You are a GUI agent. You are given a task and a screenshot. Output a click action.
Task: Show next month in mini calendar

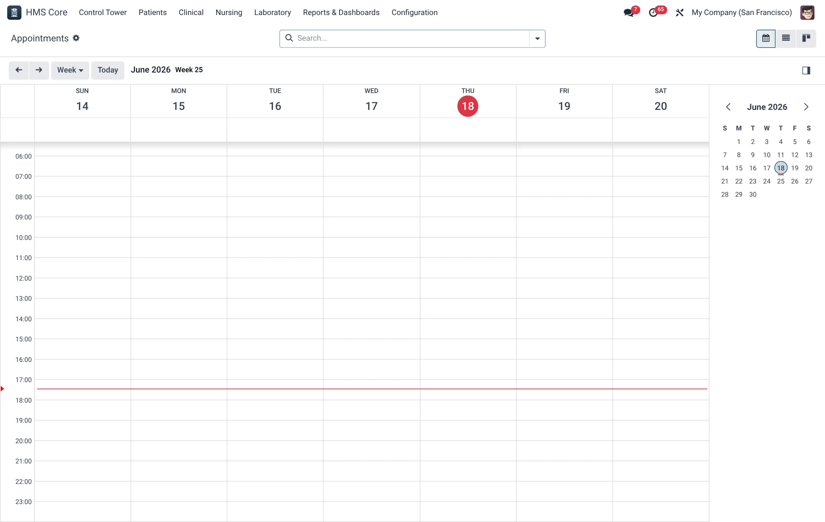click(806, 107)
